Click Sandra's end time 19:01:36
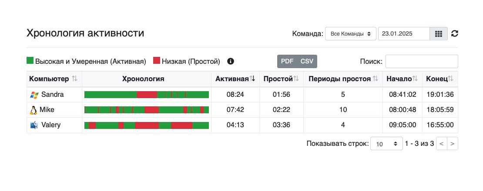 (x=440, y=95)
